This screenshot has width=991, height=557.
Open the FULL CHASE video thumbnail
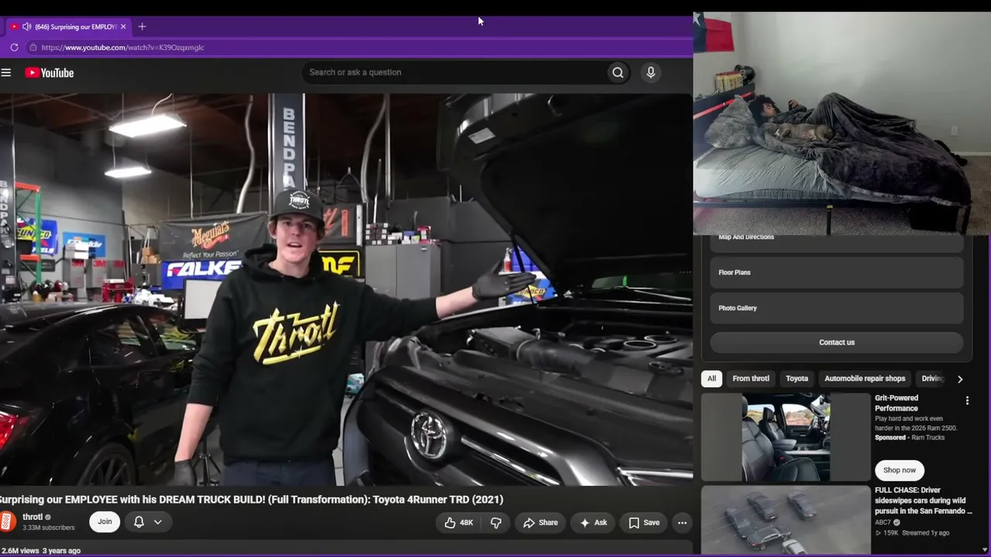786,521
